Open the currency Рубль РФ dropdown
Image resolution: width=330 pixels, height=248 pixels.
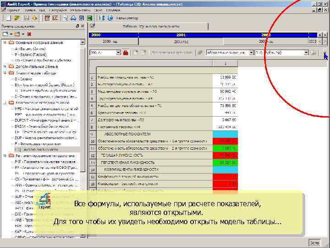[x=306, y=52]
